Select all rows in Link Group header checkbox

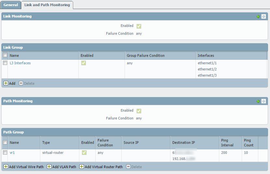pyautogui.click(x=5, y=55)
